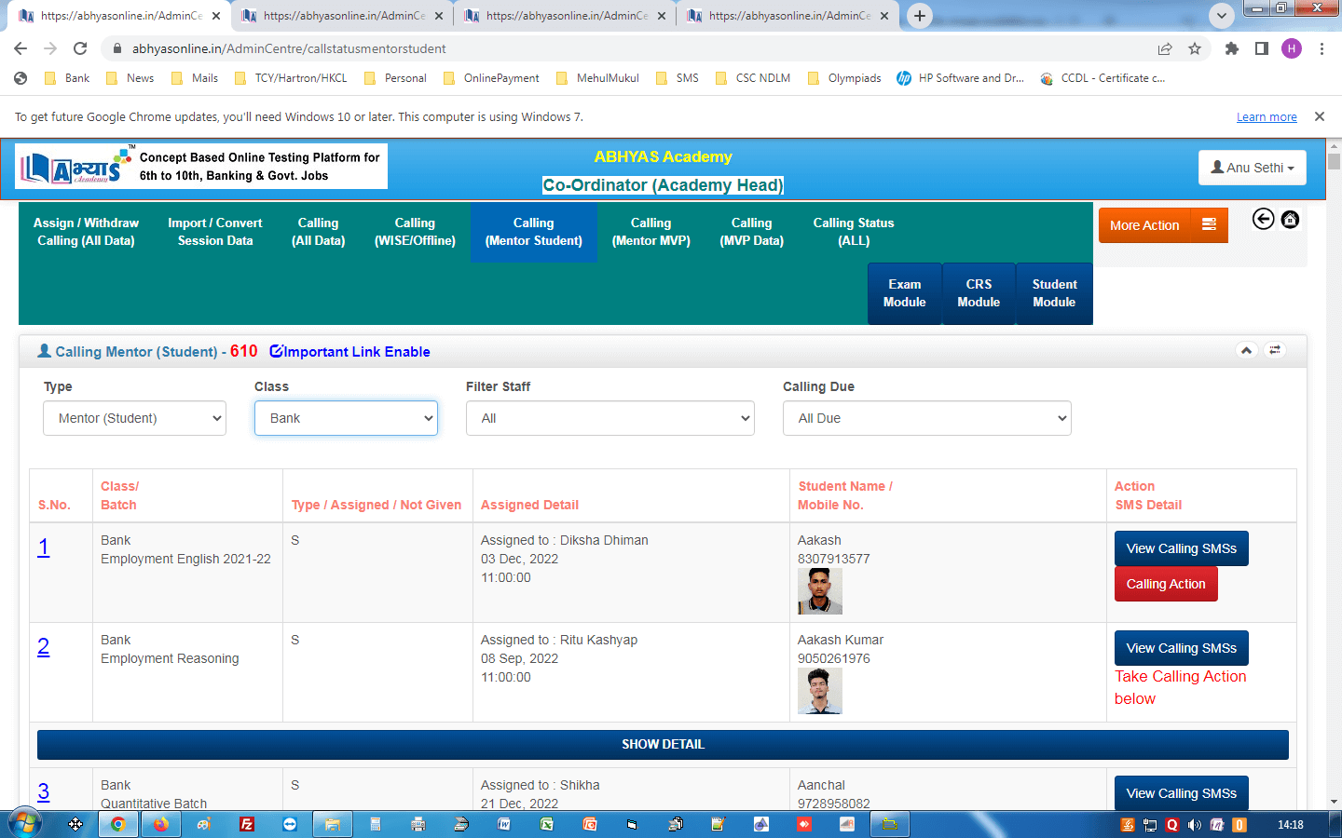
Task: Open Firefox from the Windows taskbar
Action: point(161,824)
